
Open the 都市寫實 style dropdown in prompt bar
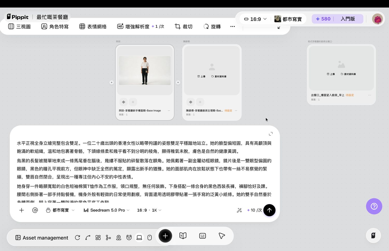click(x=60, y=210)
